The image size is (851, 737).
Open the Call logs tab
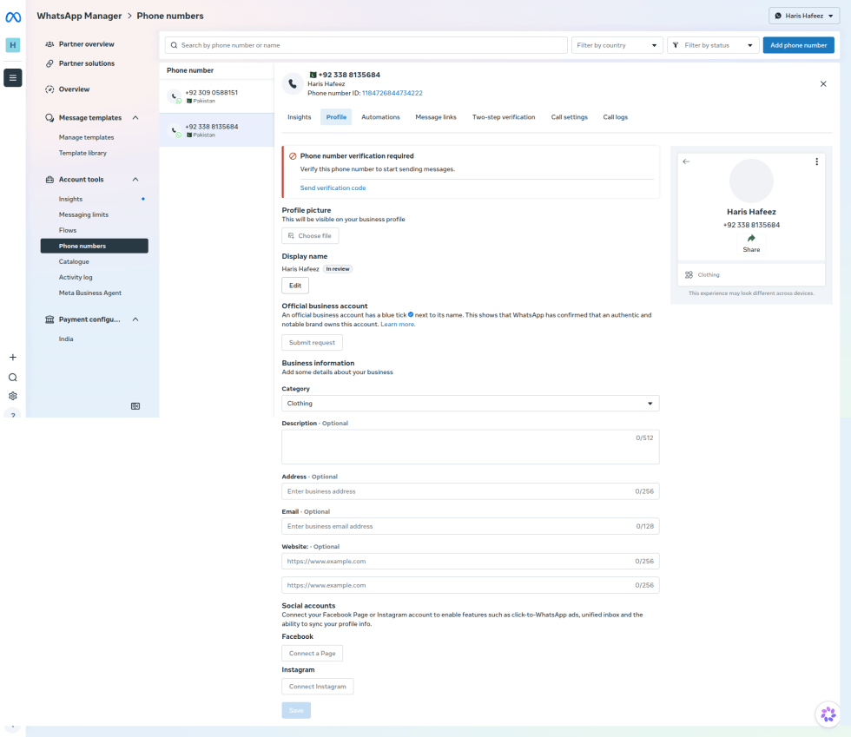[x=616, y=117]
